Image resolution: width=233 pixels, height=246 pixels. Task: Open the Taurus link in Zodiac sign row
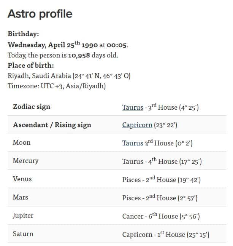[132, 107]
